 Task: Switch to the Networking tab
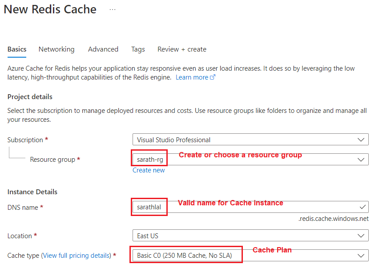tap(56, 49)
